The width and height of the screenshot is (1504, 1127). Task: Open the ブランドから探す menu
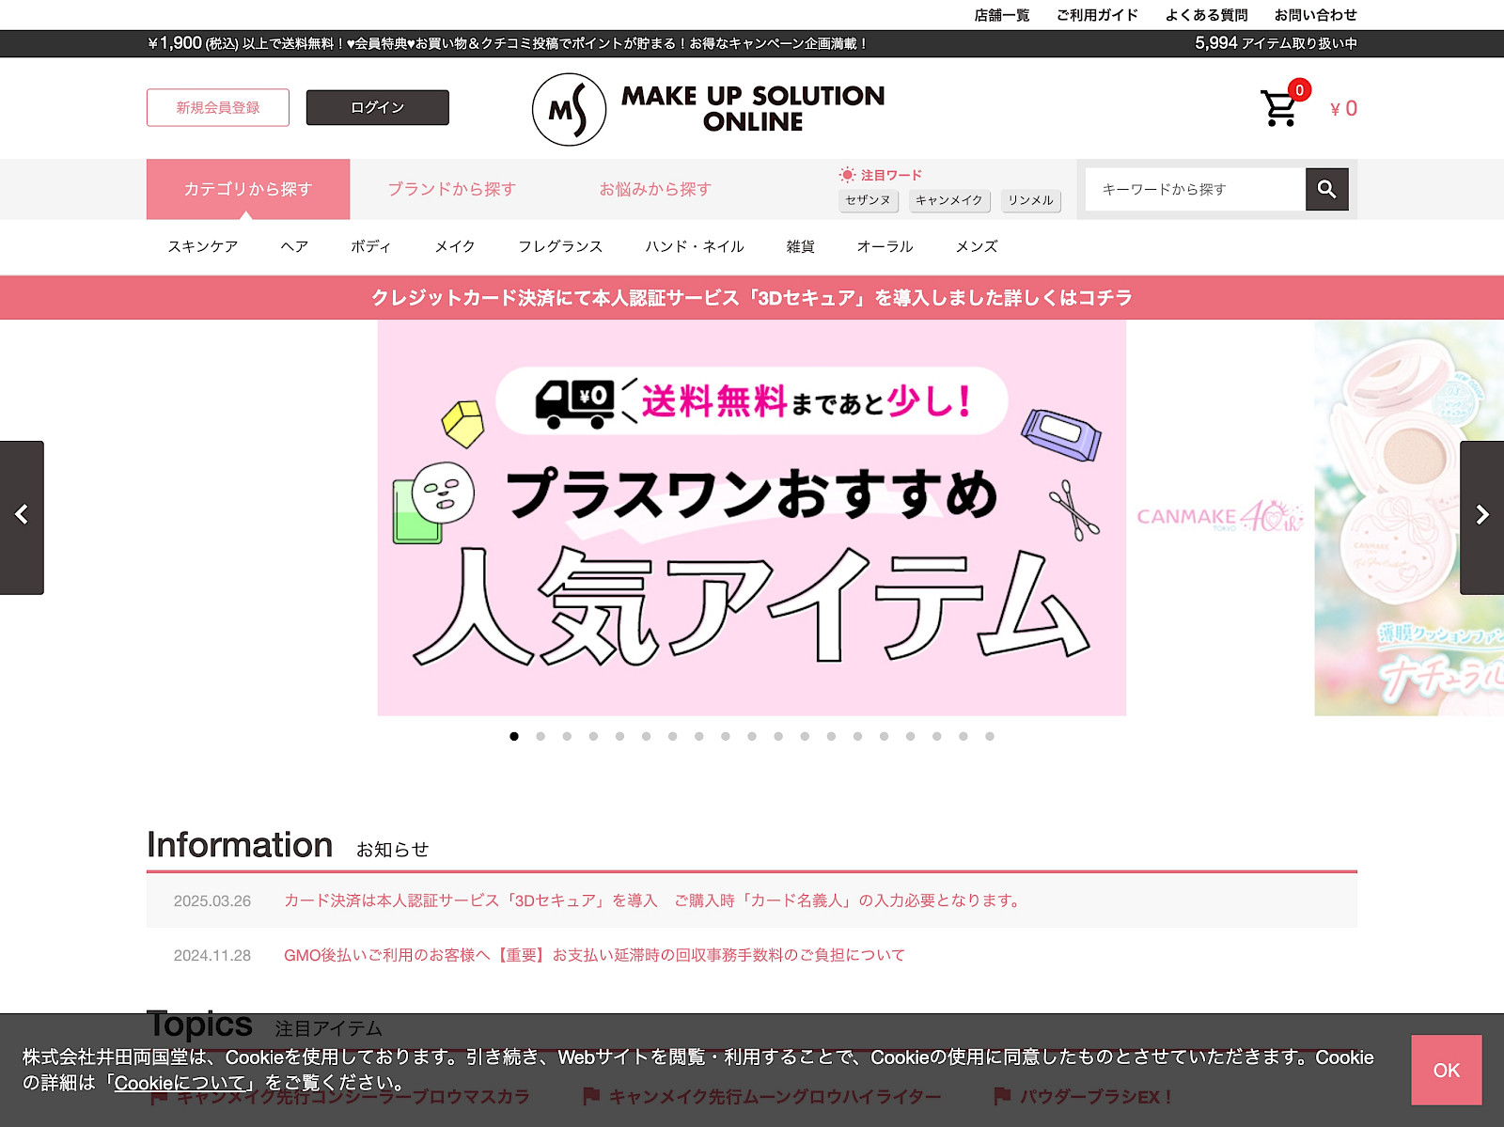click(450, 189)
